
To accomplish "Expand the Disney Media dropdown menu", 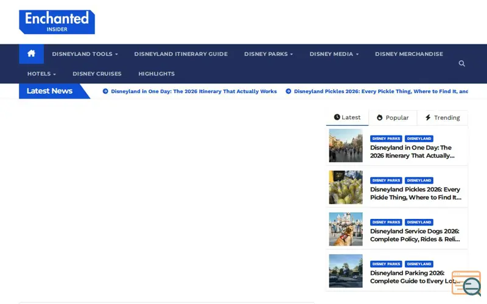I will click(x=334, y=54).
